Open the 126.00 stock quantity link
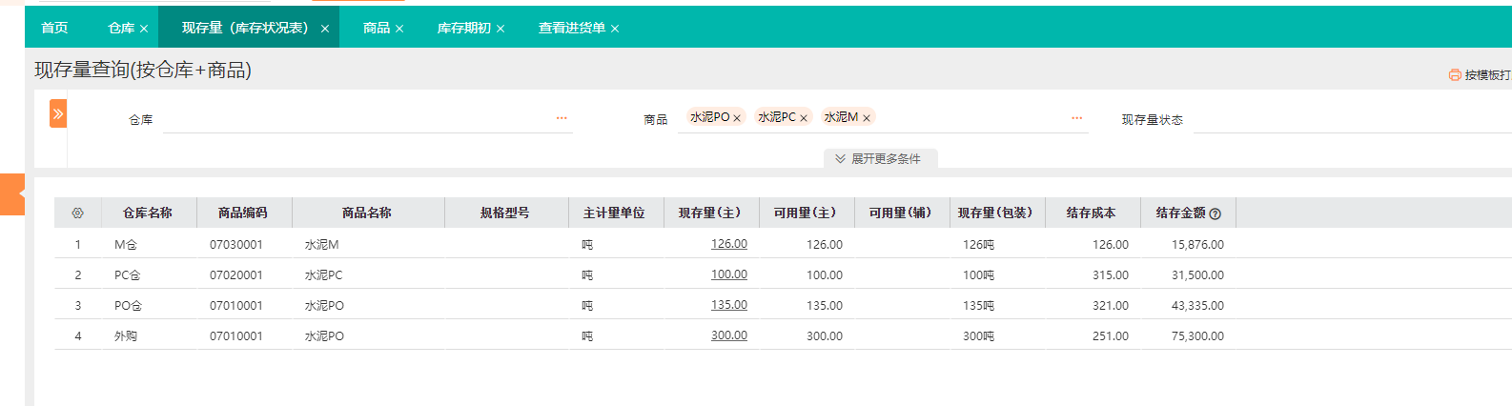Image resolution: width=1512 pixels, height=406 pixels. [x=728, y=244]
